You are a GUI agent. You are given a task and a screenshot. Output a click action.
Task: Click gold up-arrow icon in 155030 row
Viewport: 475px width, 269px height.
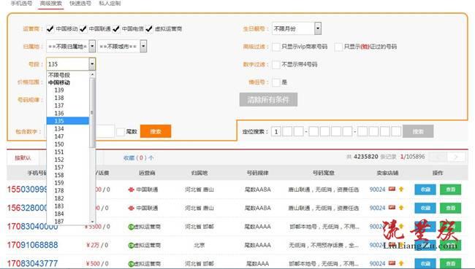coord(401,190)
